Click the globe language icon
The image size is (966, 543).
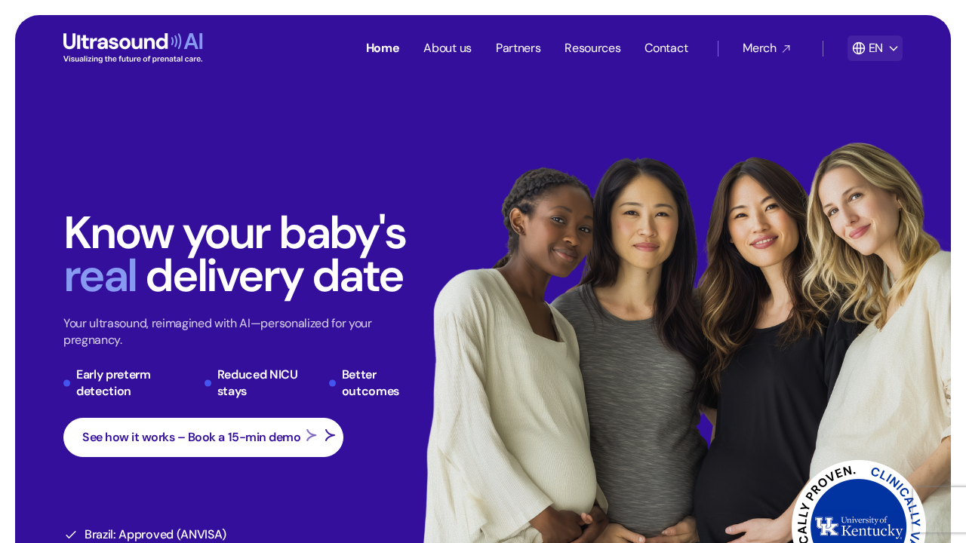tap(859, 48)
